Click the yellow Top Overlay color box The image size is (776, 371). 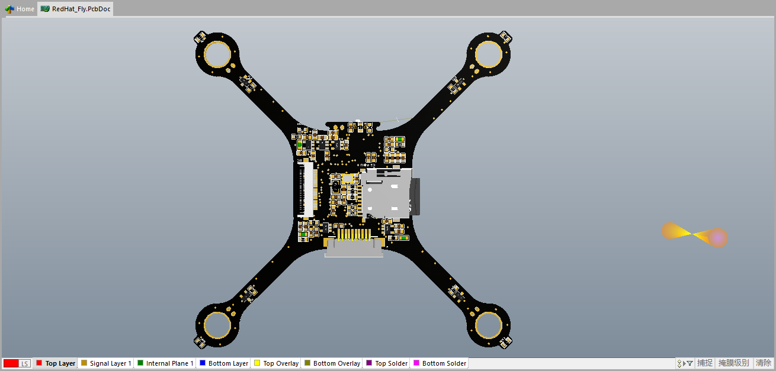click(x=257, y=363)
